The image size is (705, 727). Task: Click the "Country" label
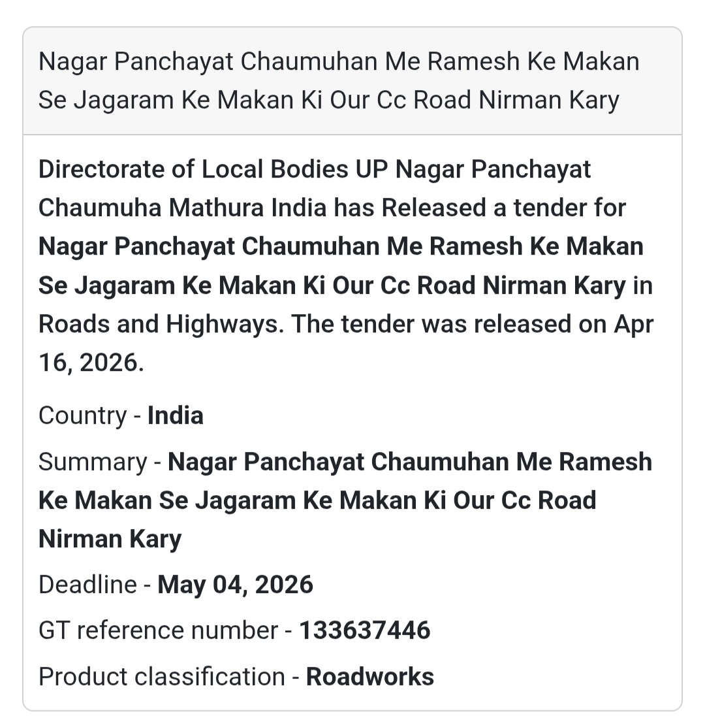[x=82, y=415]
